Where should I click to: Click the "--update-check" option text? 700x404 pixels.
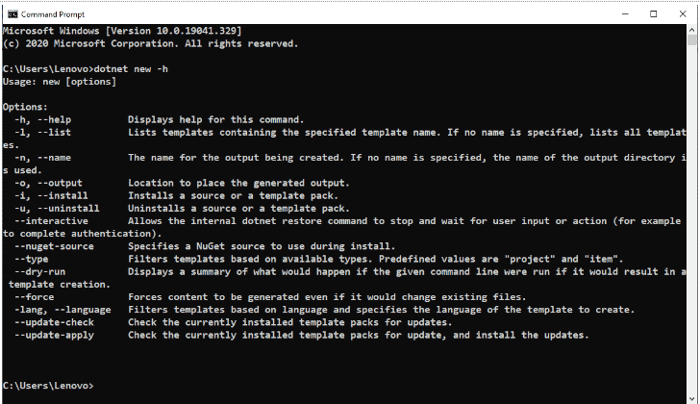click(x=54, y=322)
